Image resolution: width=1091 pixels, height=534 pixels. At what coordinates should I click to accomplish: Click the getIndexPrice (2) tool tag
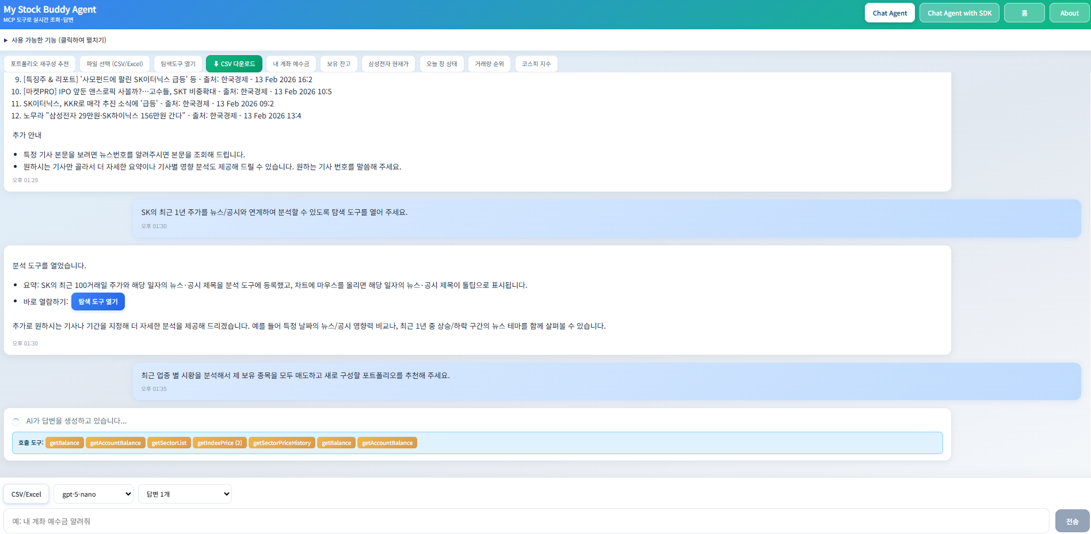219,443
